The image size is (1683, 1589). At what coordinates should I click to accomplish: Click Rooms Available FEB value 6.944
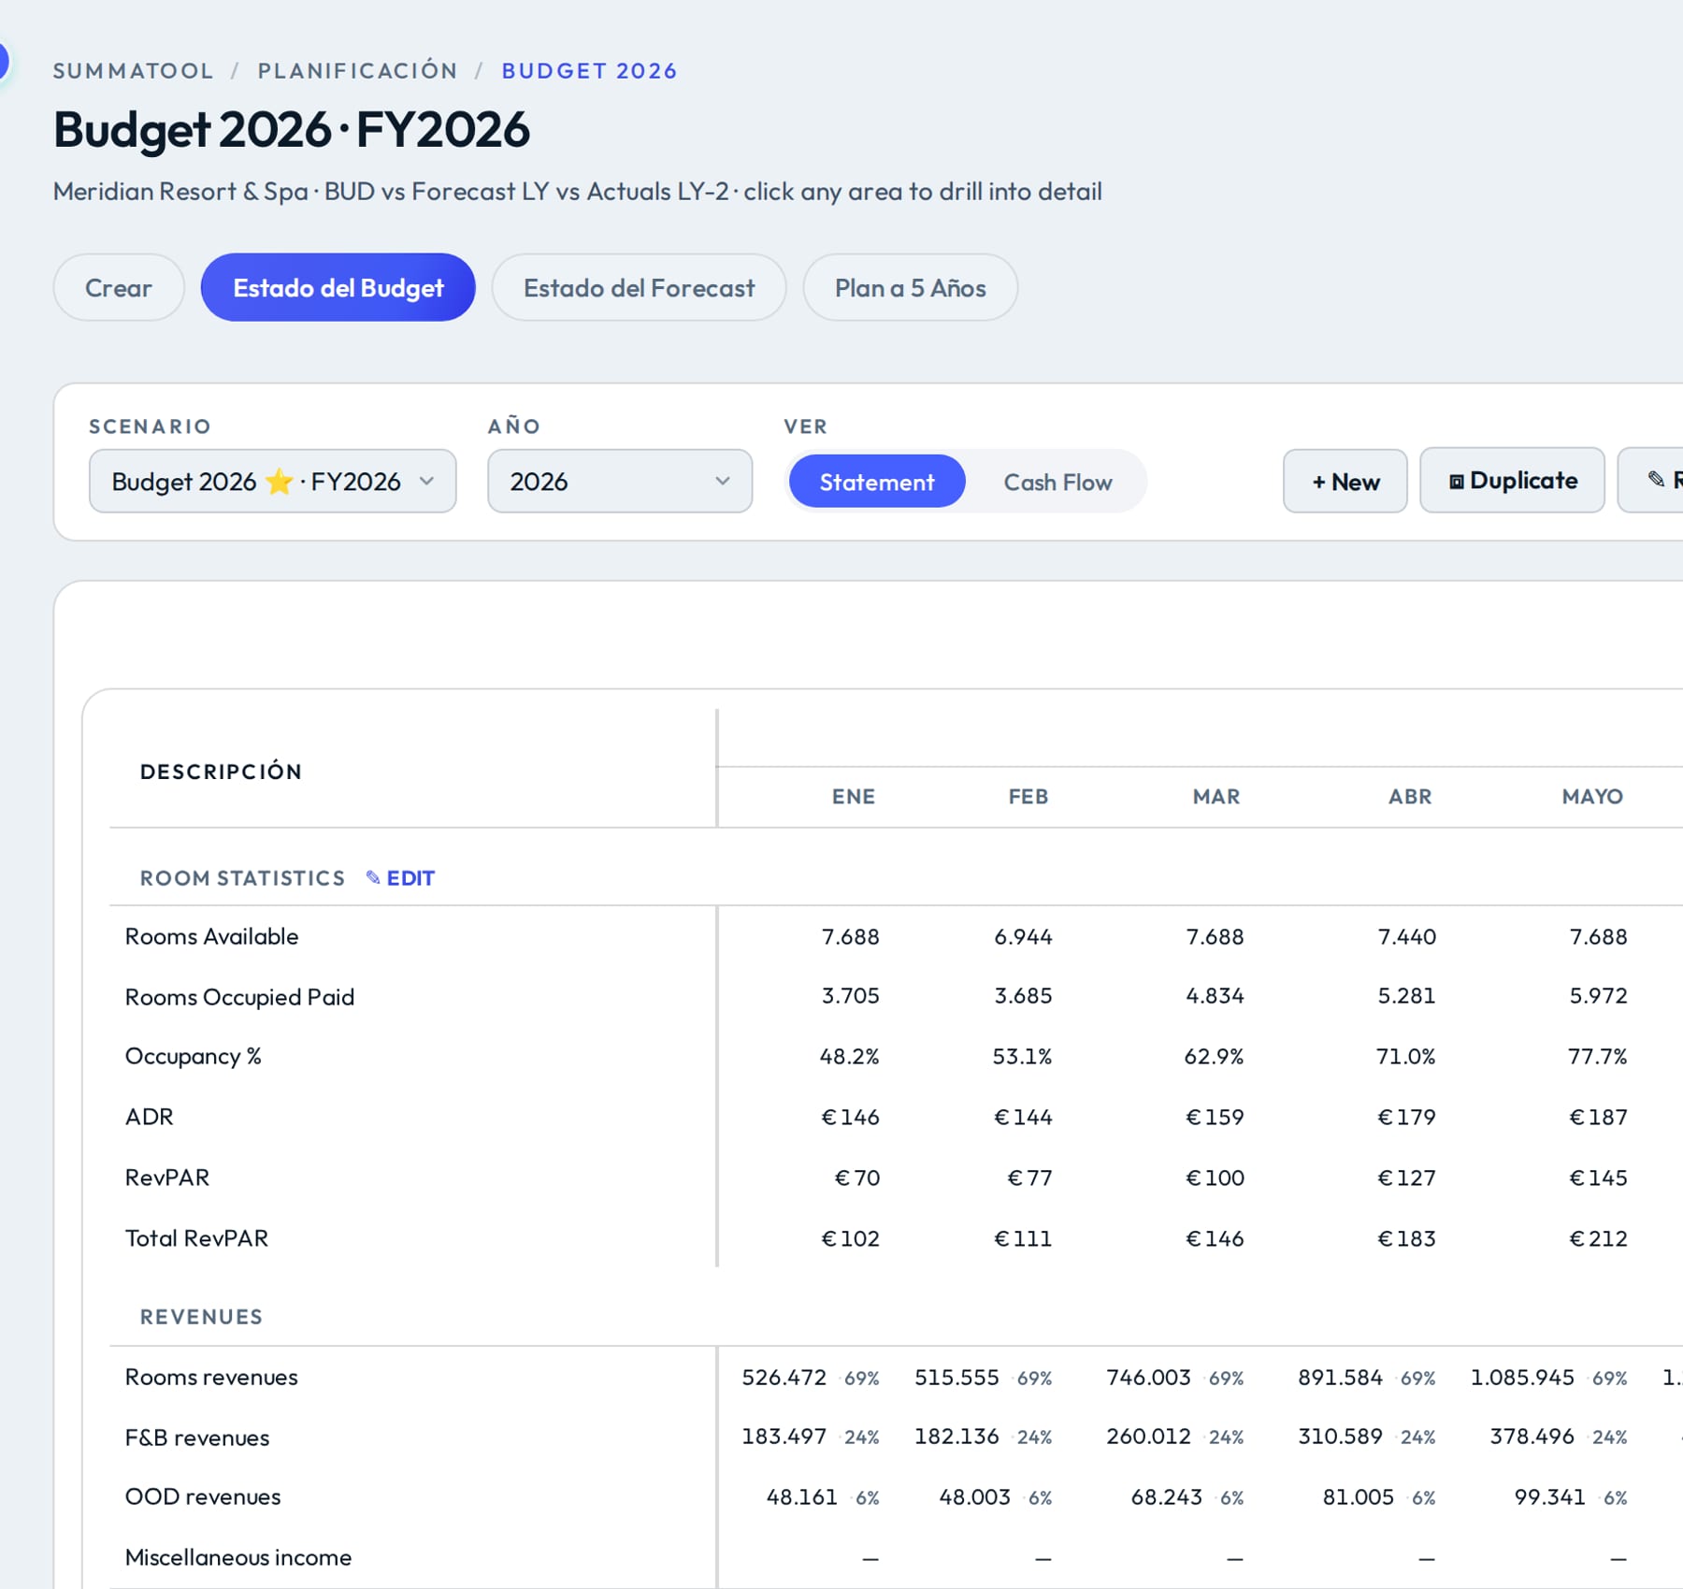coord(1023,936)
